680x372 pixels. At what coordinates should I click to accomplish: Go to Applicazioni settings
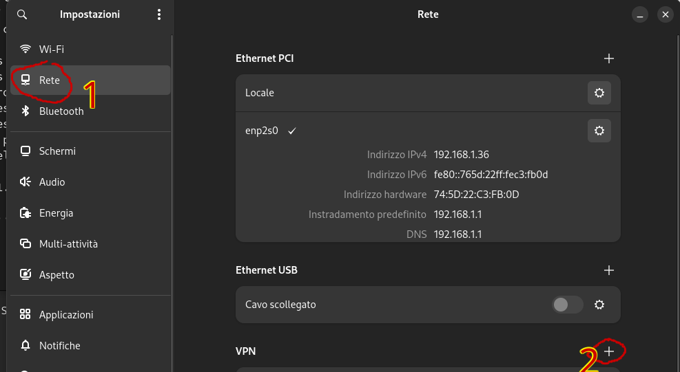(66, 315)
